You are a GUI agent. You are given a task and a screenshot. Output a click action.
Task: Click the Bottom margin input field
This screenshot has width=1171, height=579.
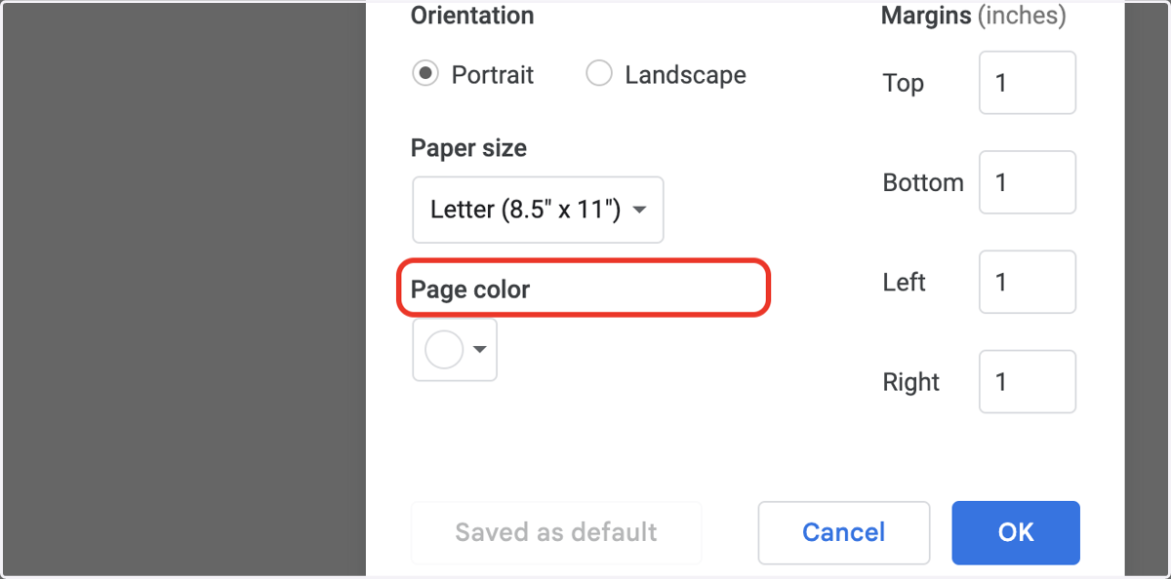pos(1028,182)
